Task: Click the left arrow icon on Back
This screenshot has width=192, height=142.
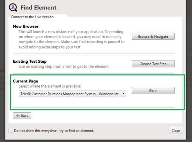Action: coord(17,116)
